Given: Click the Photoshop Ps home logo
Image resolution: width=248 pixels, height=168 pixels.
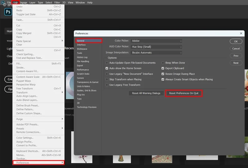Looking at the screenshot, I should coord(8,12).
